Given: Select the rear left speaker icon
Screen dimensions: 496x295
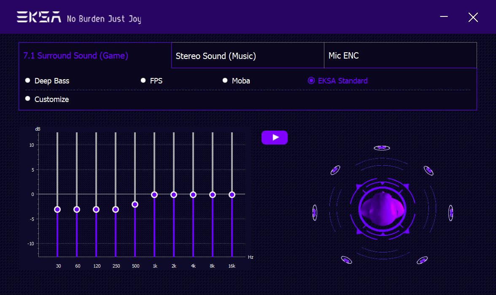Looking at the screenshot, I should [x=346, y=260].
